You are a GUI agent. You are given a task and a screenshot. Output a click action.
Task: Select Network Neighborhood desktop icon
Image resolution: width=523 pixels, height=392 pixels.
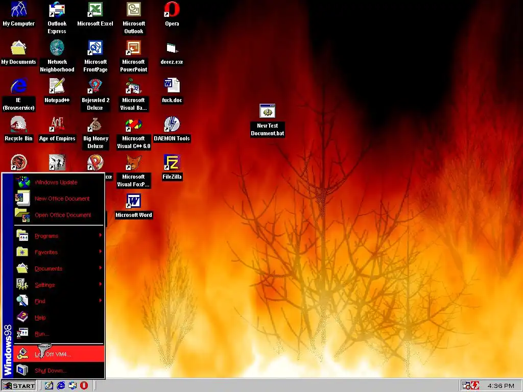point(57,56)
